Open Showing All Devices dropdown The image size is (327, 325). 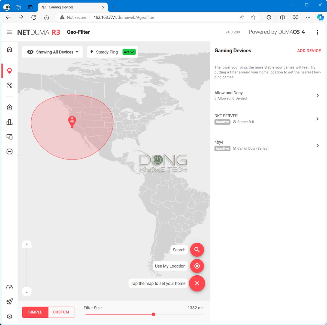(x=53, y=52)
